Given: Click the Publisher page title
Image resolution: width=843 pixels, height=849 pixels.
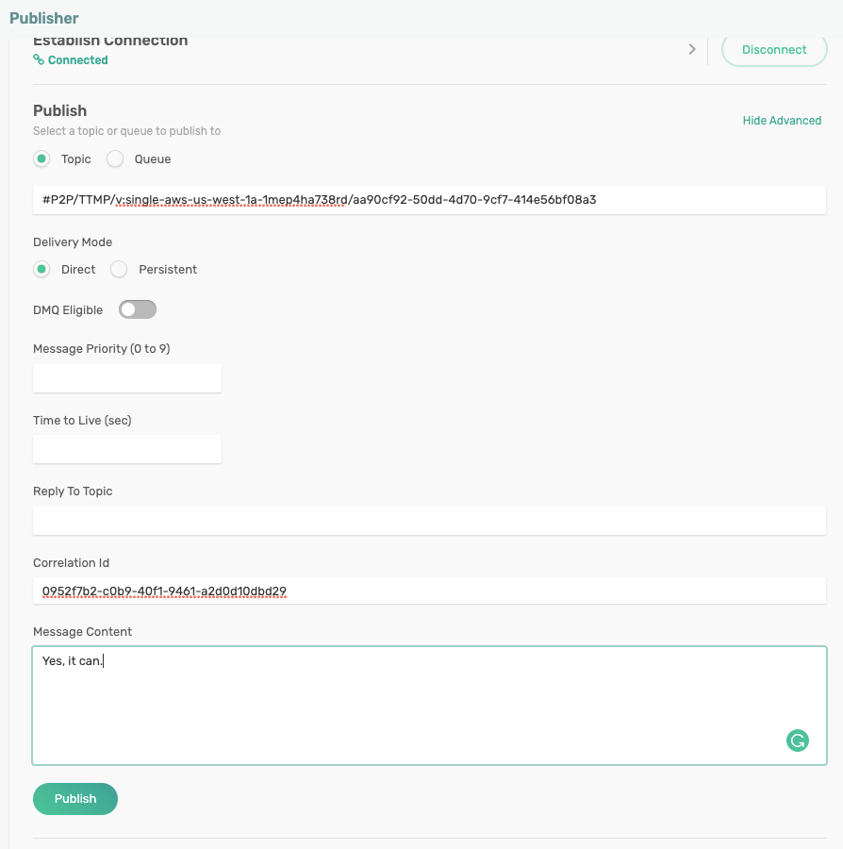Looking at the screenshot, I should click(44, 18).
